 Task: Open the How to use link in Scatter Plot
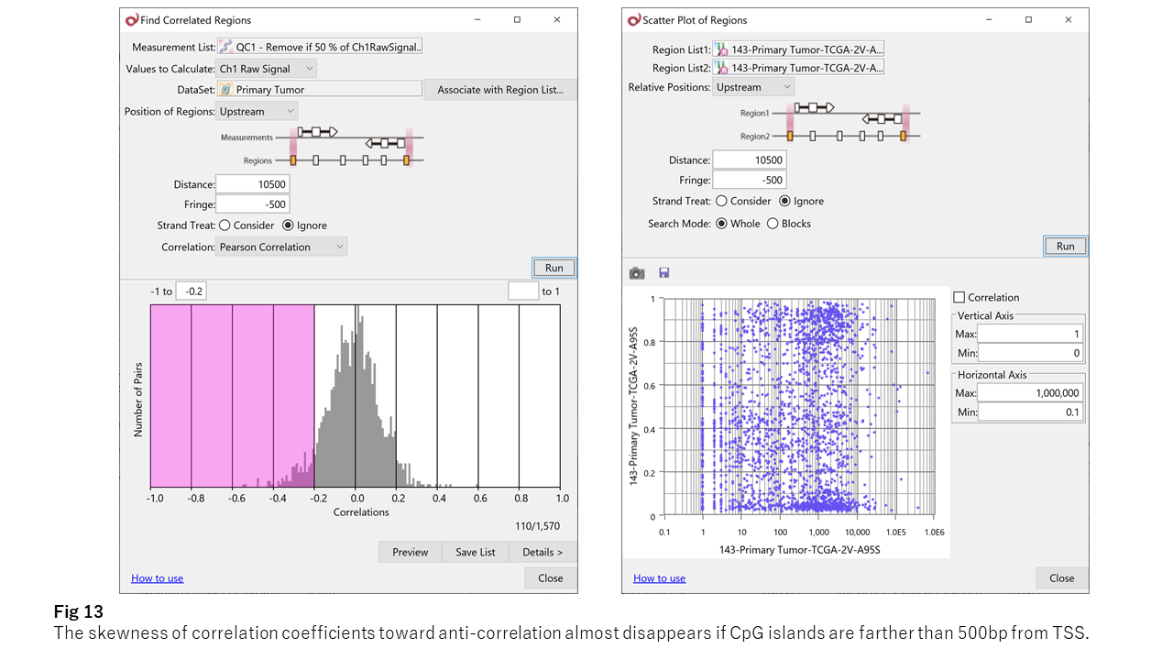pos(659,578)
